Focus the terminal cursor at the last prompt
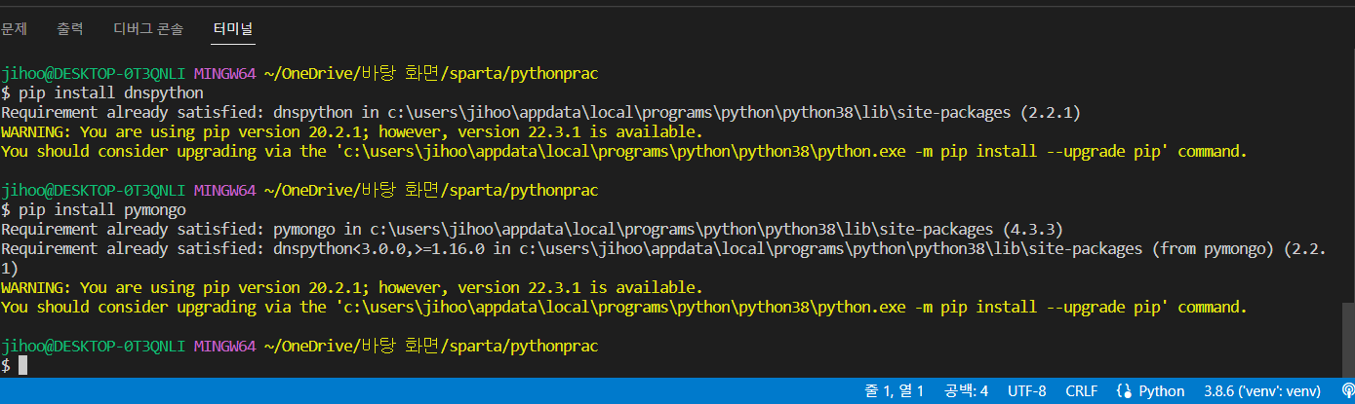Screen dimensions: 1355x404 [x=22, y=365]
